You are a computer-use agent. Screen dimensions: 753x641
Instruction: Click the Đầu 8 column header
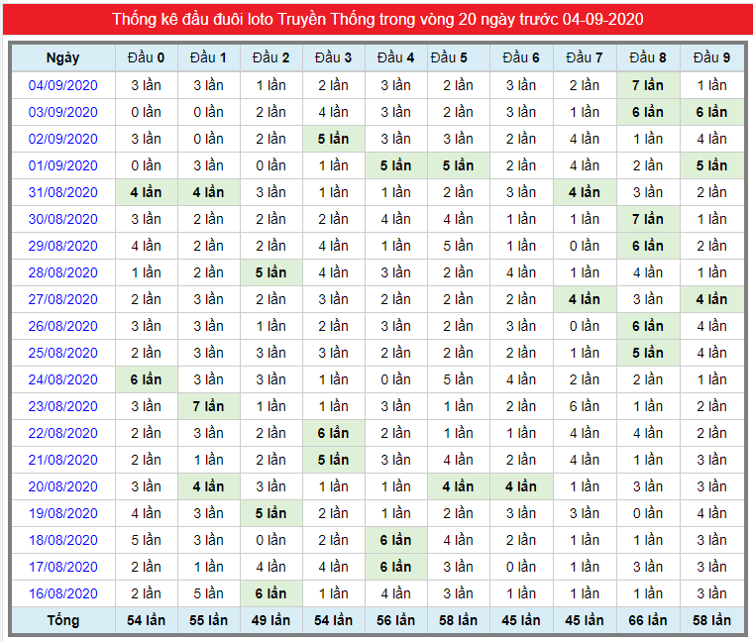coord(648,58)
